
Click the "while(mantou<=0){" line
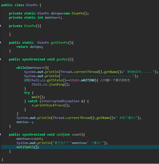pyautogui.click(x=33, y=68)
